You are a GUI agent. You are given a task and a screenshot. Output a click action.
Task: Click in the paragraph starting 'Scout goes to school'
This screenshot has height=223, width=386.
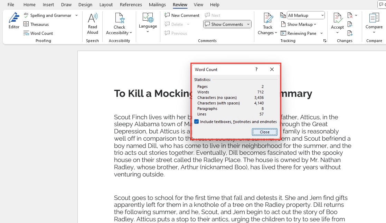(x=230, y=208)
